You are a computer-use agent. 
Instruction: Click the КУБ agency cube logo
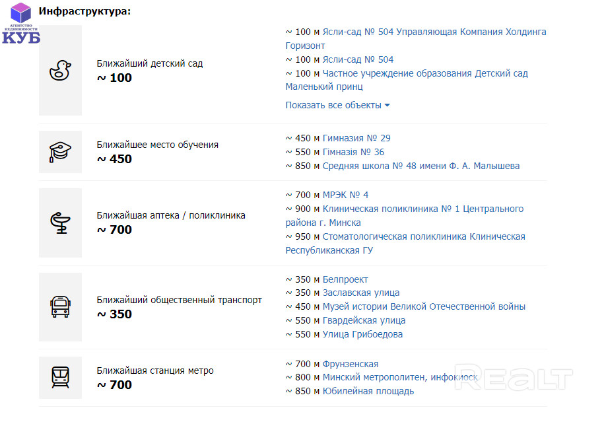point(21,23)
